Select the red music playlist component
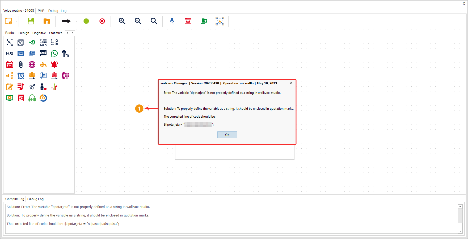This screenshot has width=468, height=239. click(21, 87)
